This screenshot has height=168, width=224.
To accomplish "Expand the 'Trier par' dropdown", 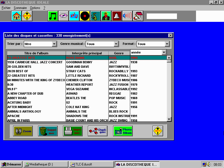I will (54, 44).
